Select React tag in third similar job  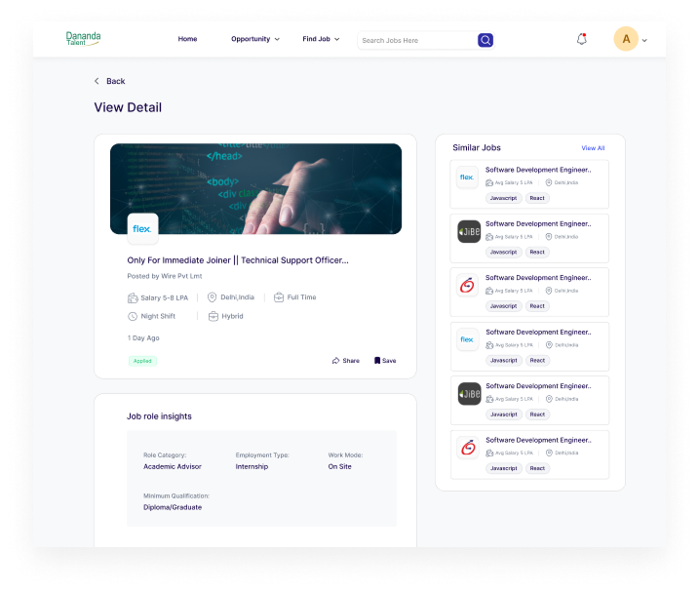[x=537, y=306]
